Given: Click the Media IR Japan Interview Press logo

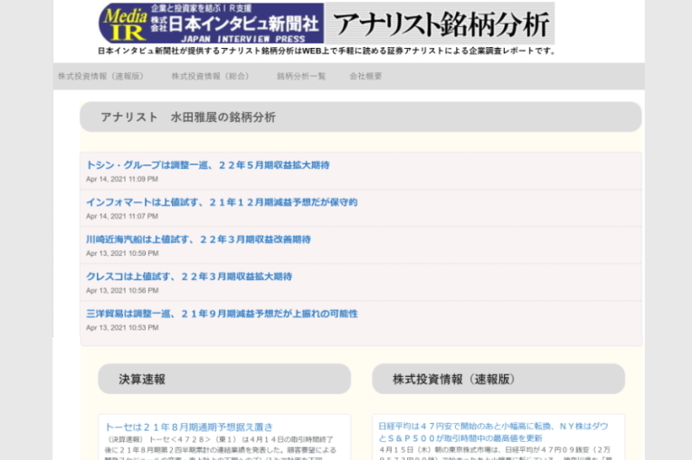Looking at the screenshot, I should 211,23.
